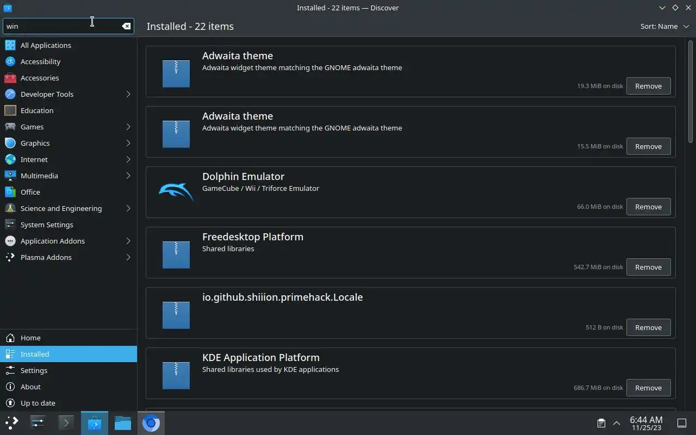
Task: Click the Plasma Addons icon
Action: point(10,257)
